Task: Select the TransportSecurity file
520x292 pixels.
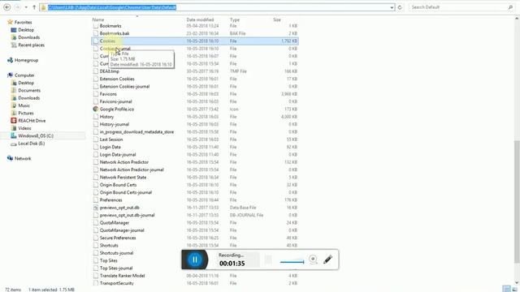Action: [117, 283]
